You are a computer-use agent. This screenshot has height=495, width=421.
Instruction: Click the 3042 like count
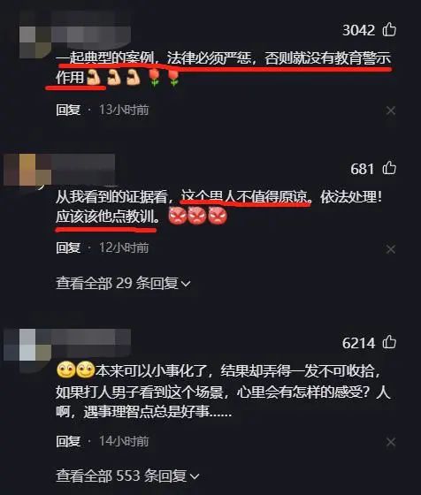click(358, 31)
